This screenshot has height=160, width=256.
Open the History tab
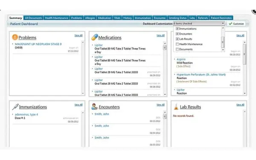128,18
